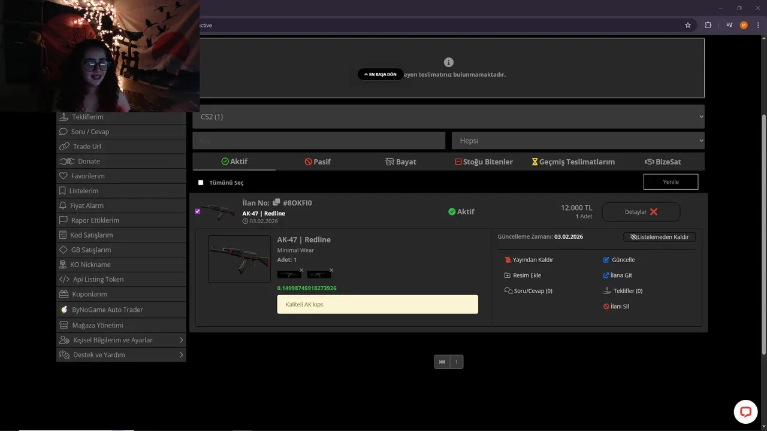Viewport: 767px width, 431px height.
Task: Click the listing search input field
Action: [319, 141]
